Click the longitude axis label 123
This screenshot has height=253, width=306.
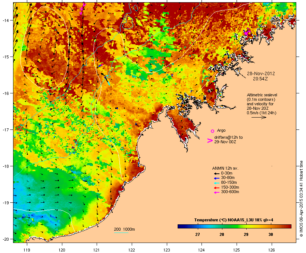coord(167,250)
